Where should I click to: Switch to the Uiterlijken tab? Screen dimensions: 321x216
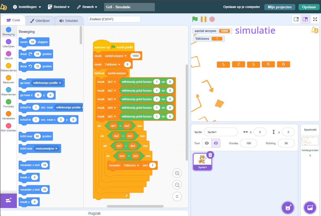[40, 21]
